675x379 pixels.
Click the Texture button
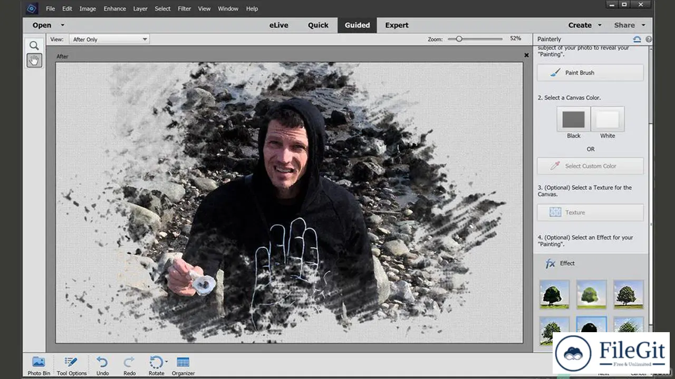[x=590, y=213]
